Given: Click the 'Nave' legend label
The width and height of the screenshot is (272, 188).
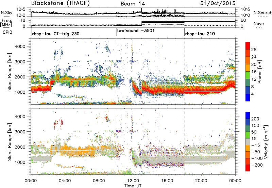Looking at the screenshot, I should [259, 23].
